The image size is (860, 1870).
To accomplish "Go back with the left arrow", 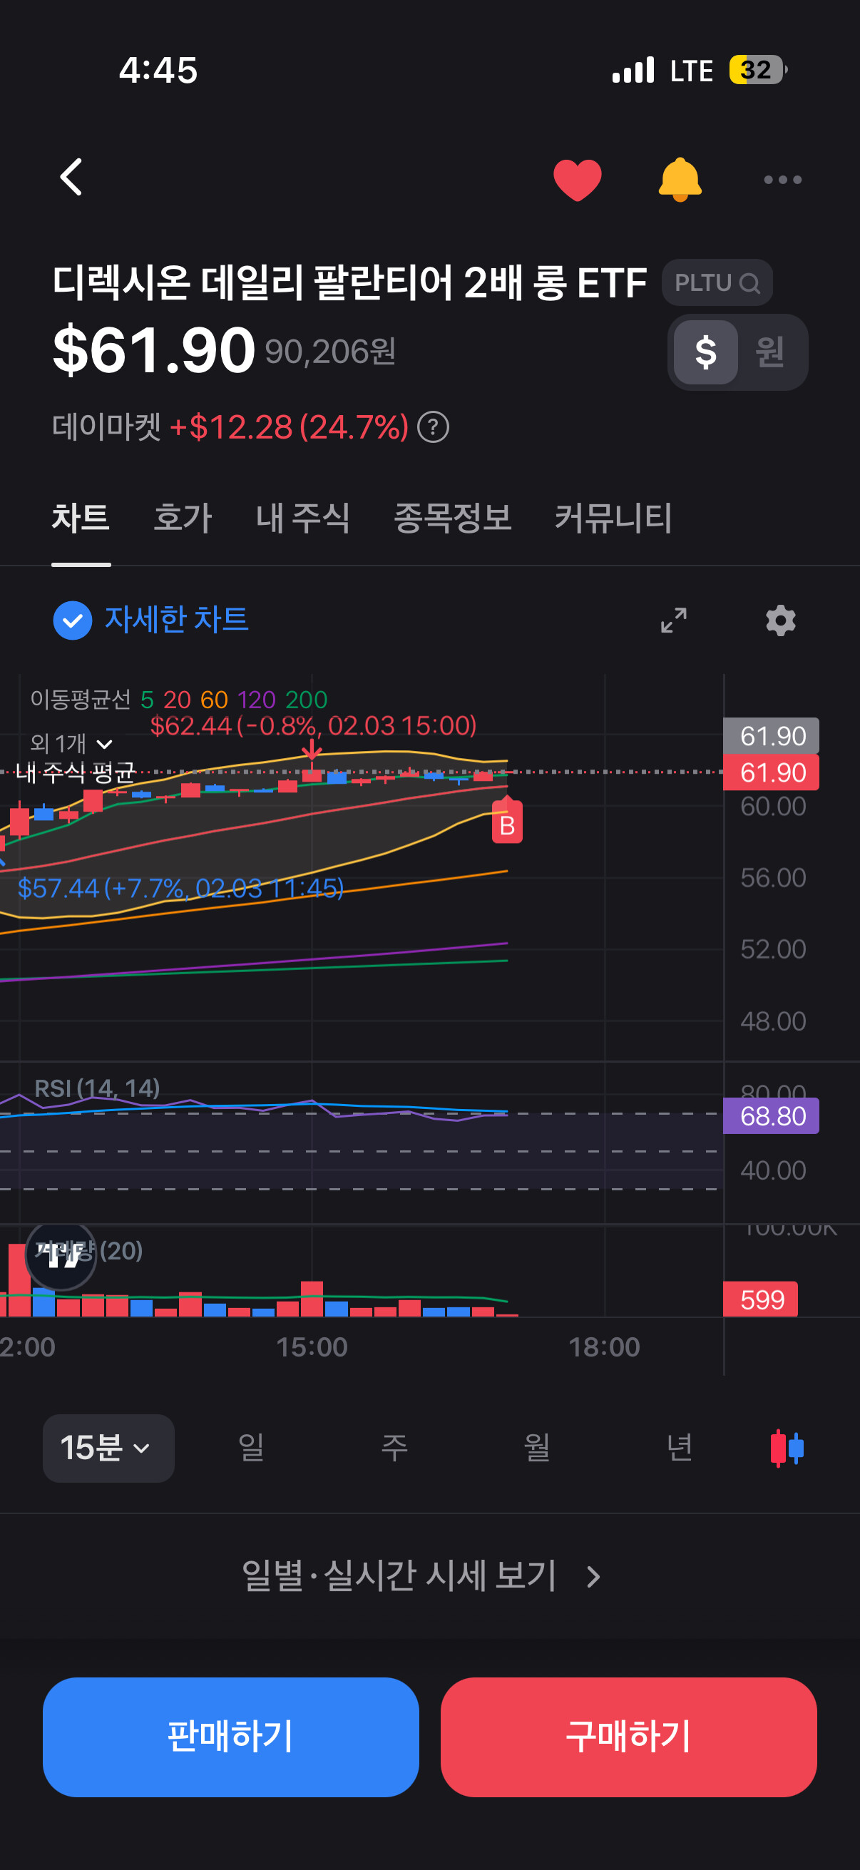I will coord(71,178).
